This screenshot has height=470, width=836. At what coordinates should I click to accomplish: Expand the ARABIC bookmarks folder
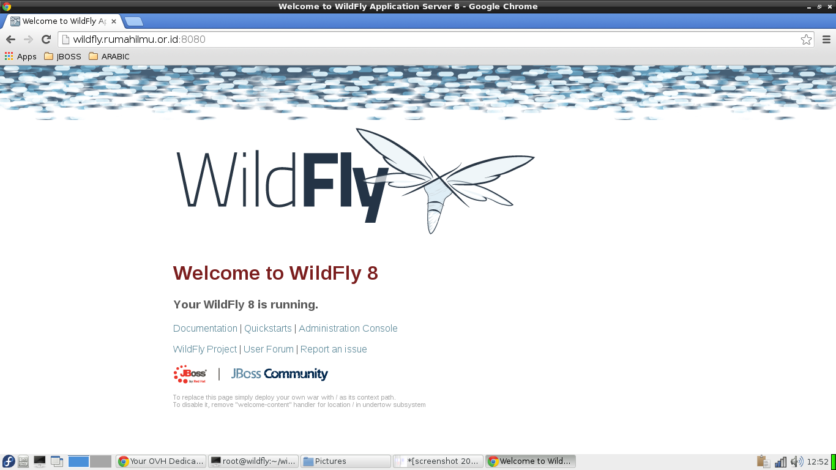point(109,56)
